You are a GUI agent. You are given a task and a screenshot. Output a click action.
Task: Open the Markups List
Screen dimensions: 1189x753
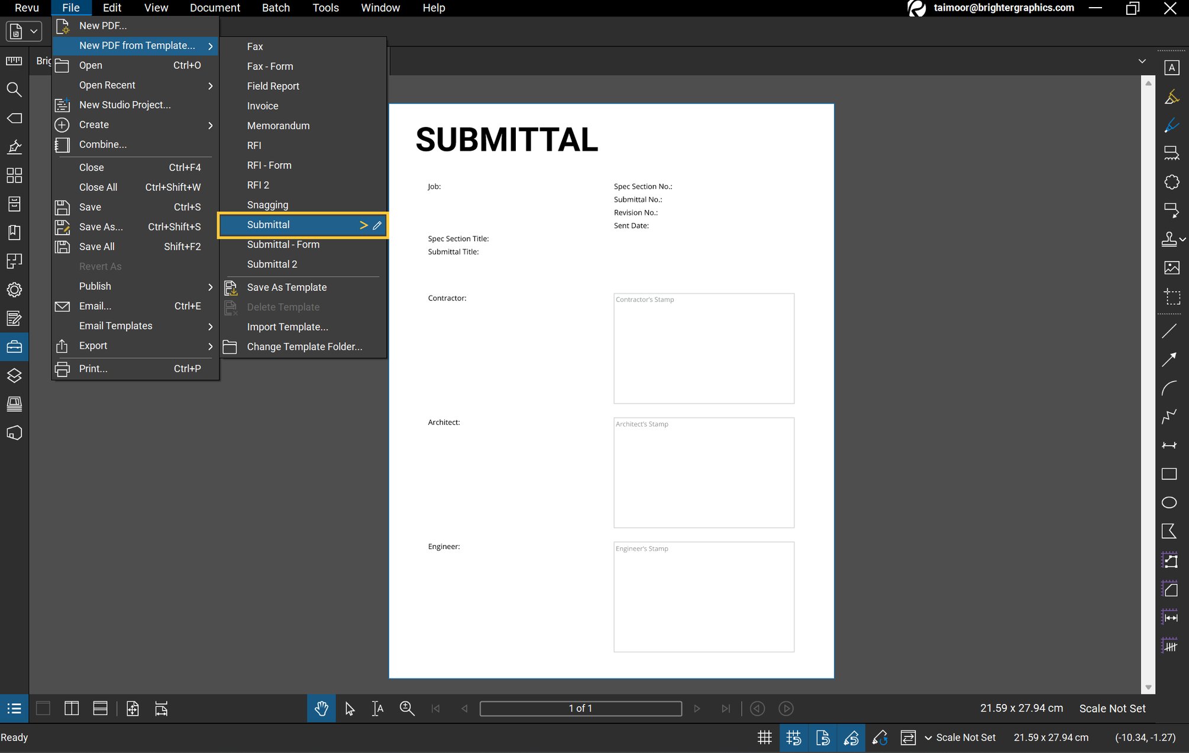pyautogui.click(x=14, y=708)
